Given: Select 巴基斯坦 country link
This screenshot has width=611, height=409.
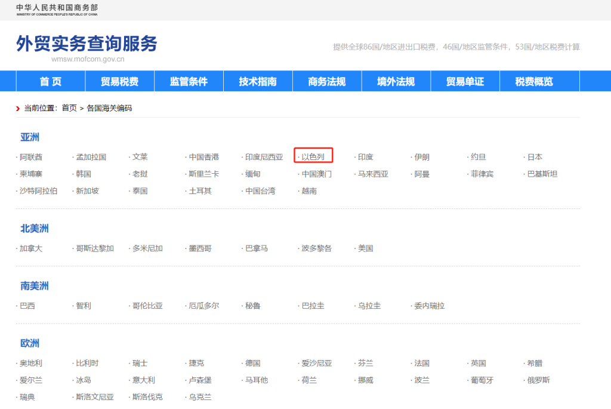Looking at the screenshot, I should coord(542,174).
